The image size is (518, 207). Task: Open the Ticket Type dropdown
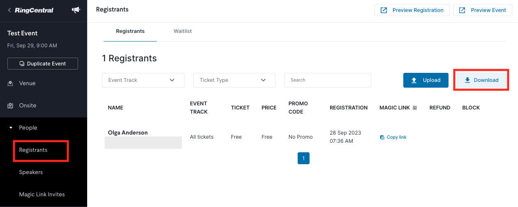[234, 80]
